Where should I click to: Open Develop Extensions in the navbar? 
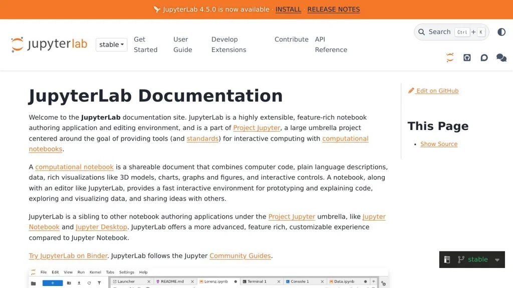(228, 44)
